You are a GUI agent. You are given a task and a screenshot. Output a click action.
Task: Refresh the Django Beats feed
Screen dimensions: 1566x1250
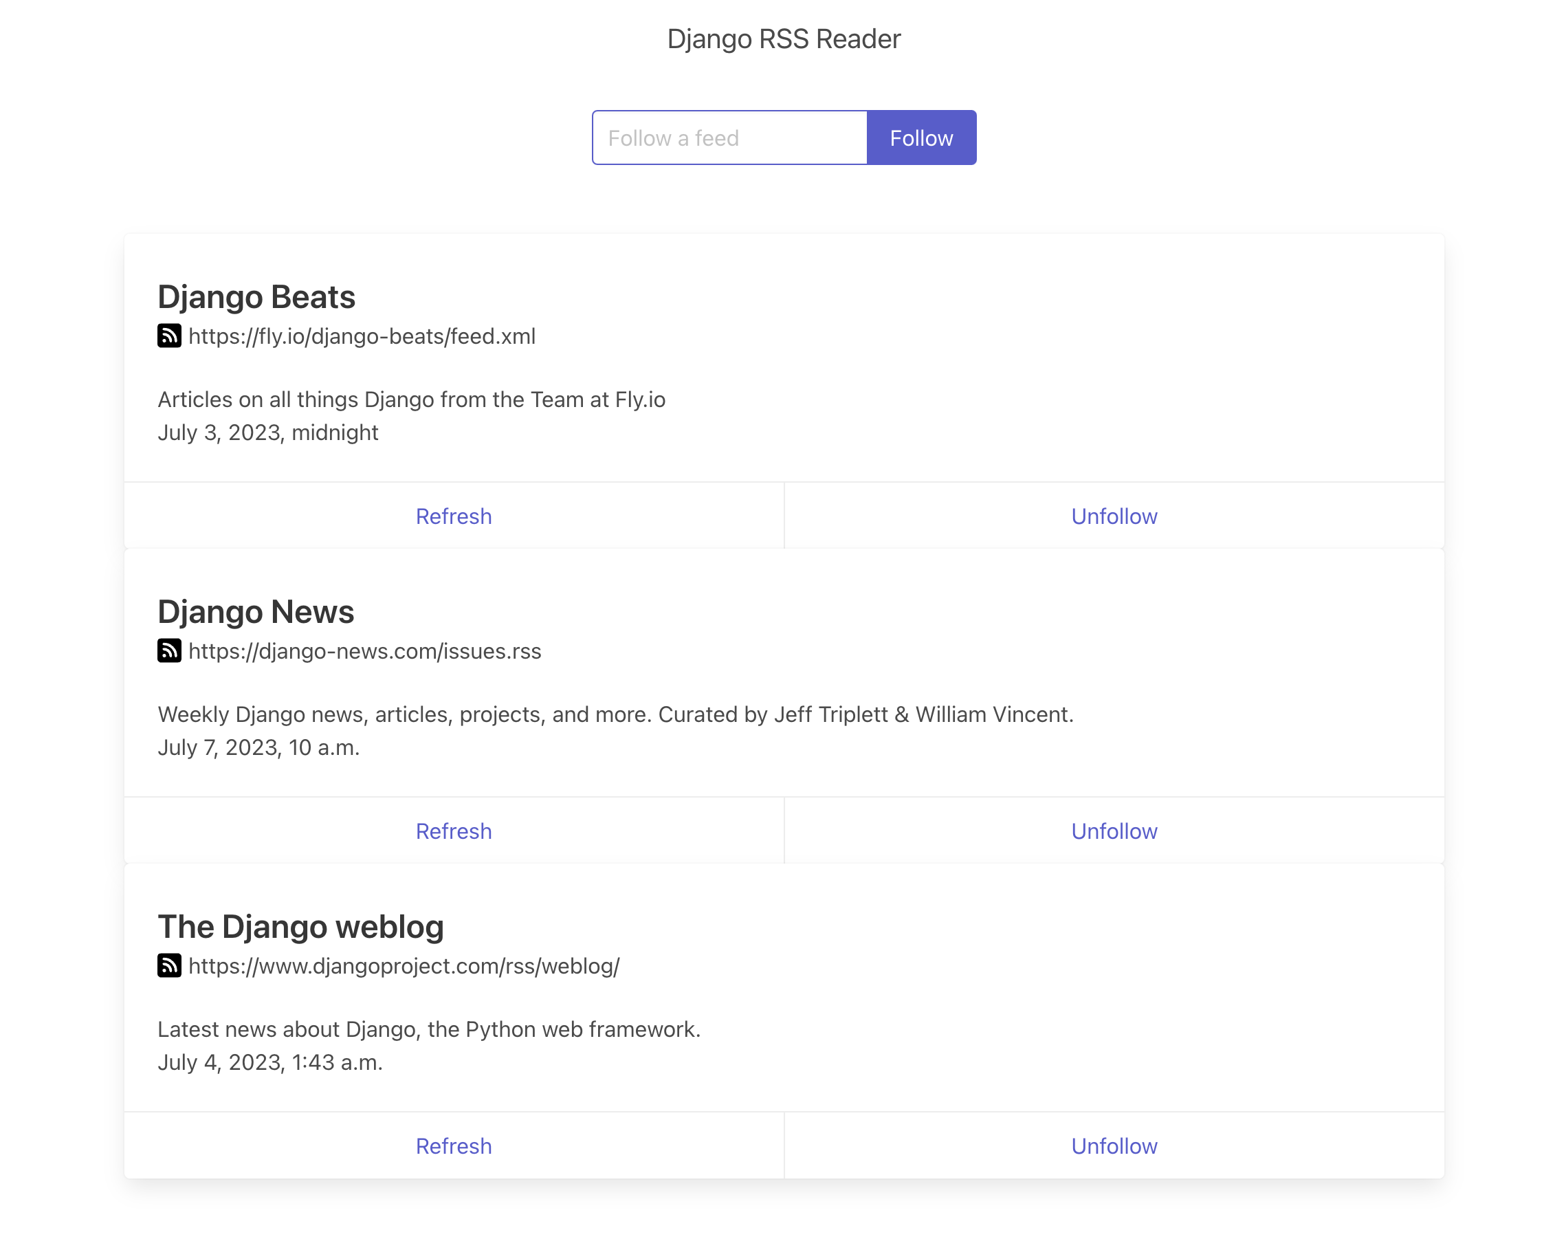tap(453, 516)
